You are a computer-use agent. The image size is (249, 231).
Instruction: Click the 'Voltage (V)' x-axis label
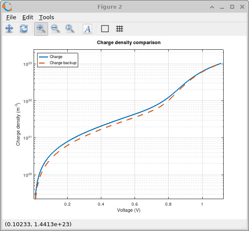(x=128, y=210)
